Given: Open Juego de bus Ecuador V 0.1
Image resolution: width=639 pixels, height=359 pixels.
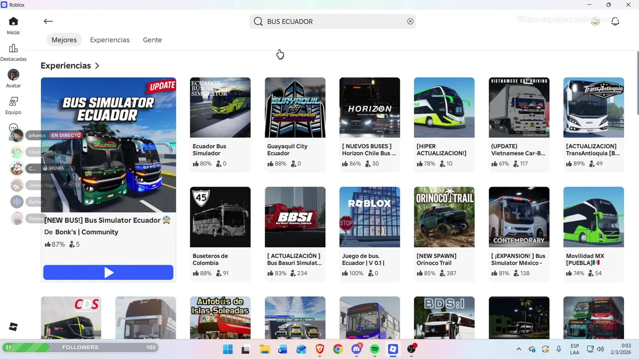Looking at the screenshot, I should click(x=369, y=217).
